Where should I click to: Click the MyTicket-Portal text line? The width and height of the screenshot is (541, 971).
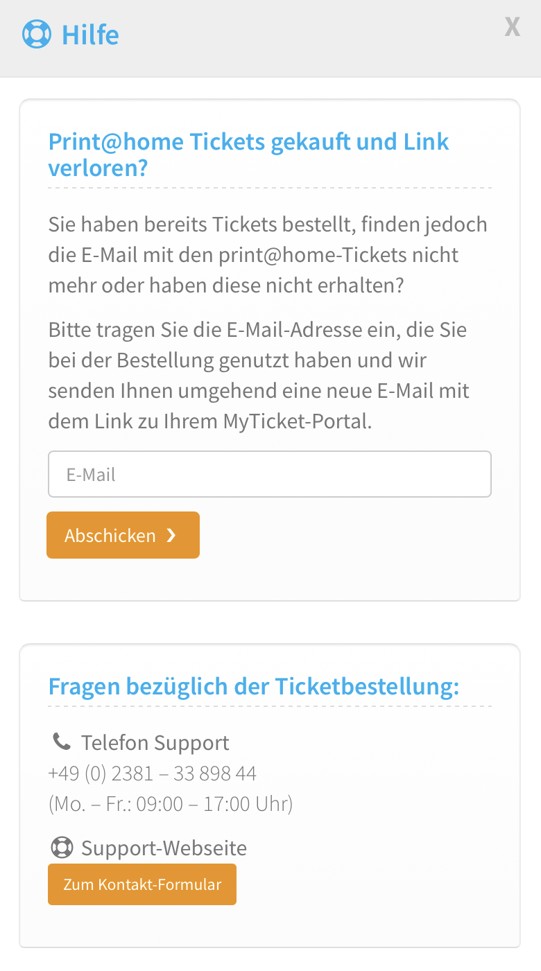tap(210, 421)
